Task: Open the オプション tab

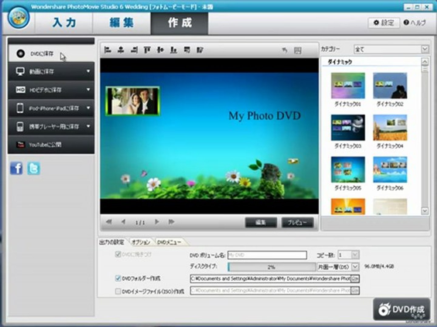Action: tap(141, 242)
